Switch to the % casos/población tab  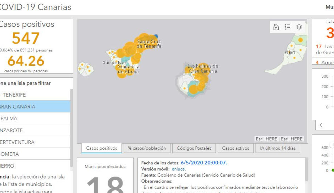[147, 148]
